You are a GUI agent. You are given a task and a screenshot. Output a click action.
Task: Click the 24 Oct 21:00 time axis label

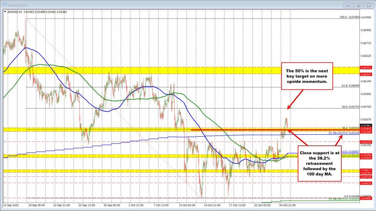coord(287,206)
